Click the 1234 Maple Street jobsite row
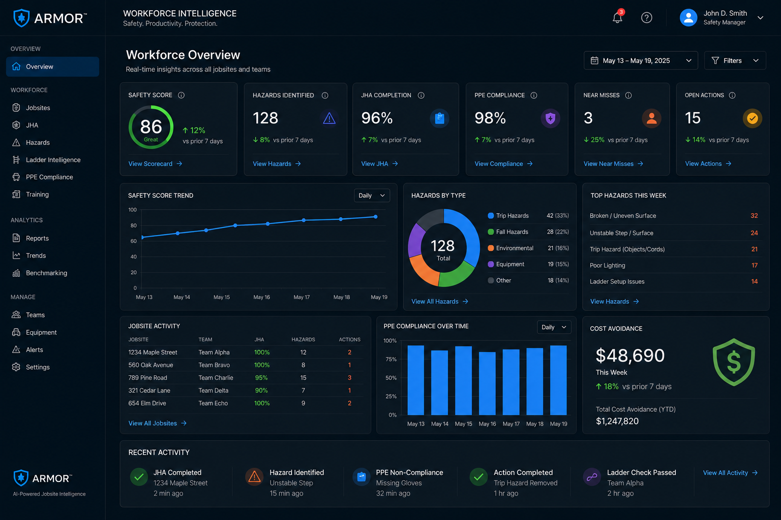 tap(245, 352)
